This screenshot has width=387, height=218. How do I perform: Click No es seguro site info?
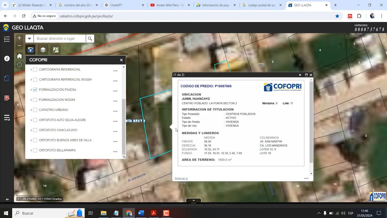[44, 16]
